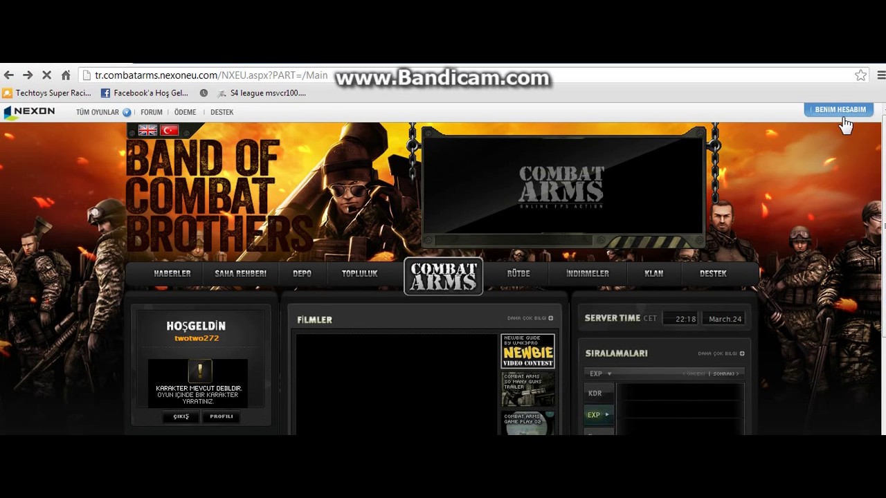Open the SAHA REHBERI menu tab
The image size is (886, 498).
[240, 274]
